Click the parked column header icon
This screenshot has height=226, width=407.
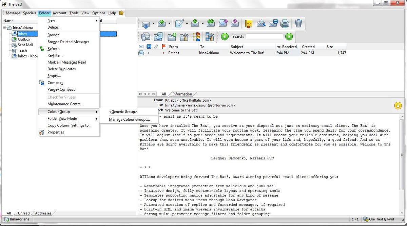pos(149,47)
